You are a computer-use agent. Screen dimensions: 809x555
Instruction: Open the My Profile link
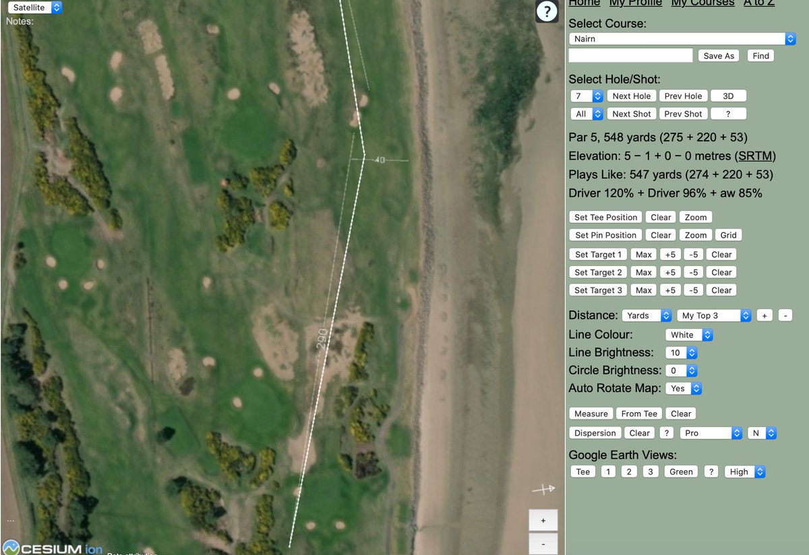click(636, 3)
